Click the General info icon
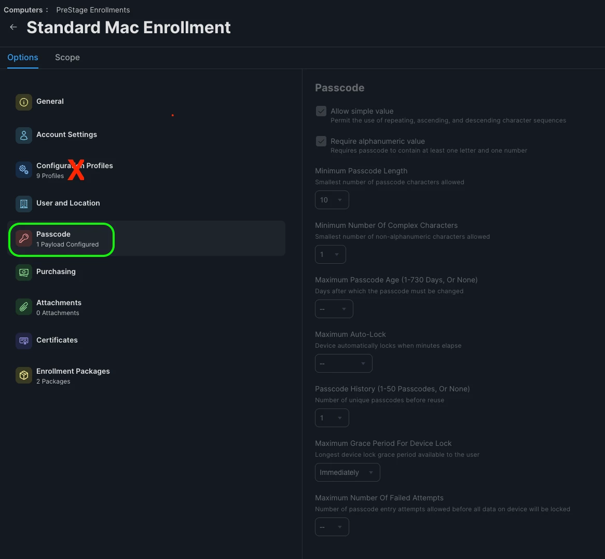The image size is (605, 559). pos(24,102)
